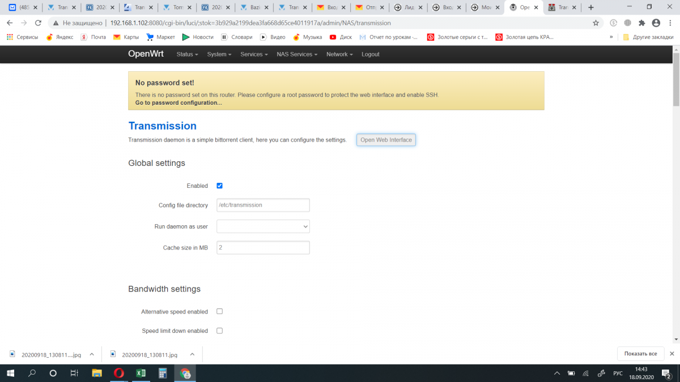This screenshot has height=382, width=680.
Task: Click the browser back arrow
Action: tap(10, 23)
